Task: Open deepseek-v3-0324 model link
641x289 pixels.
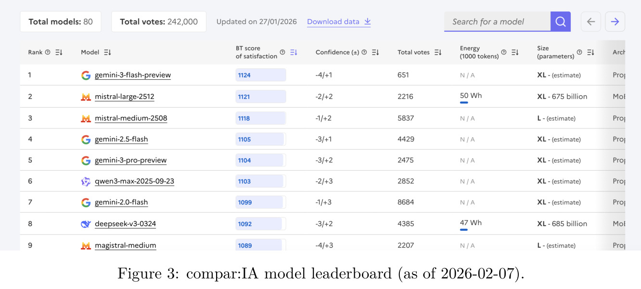Action: click(x=126, y=224)
